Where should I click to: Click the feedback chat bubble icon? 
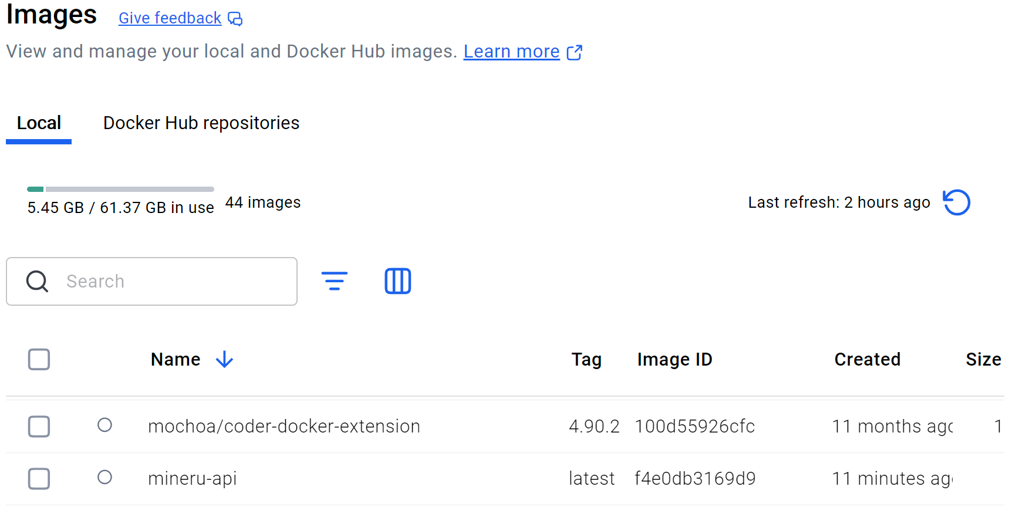235,19
